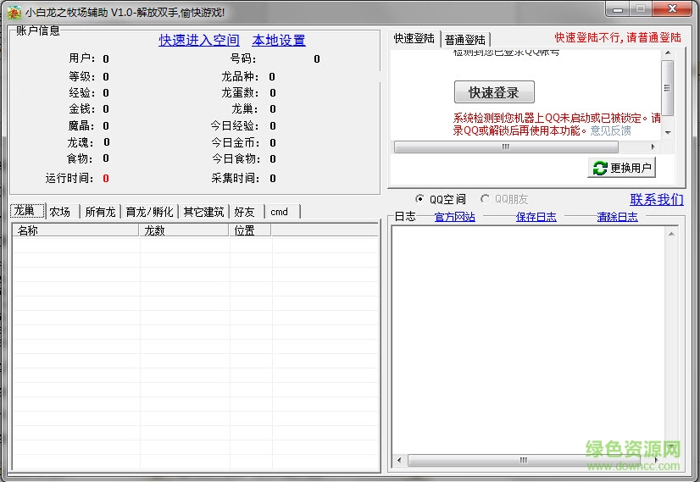
Task: Select the QQ朋友 radio option
Action: tap(485, 199)
